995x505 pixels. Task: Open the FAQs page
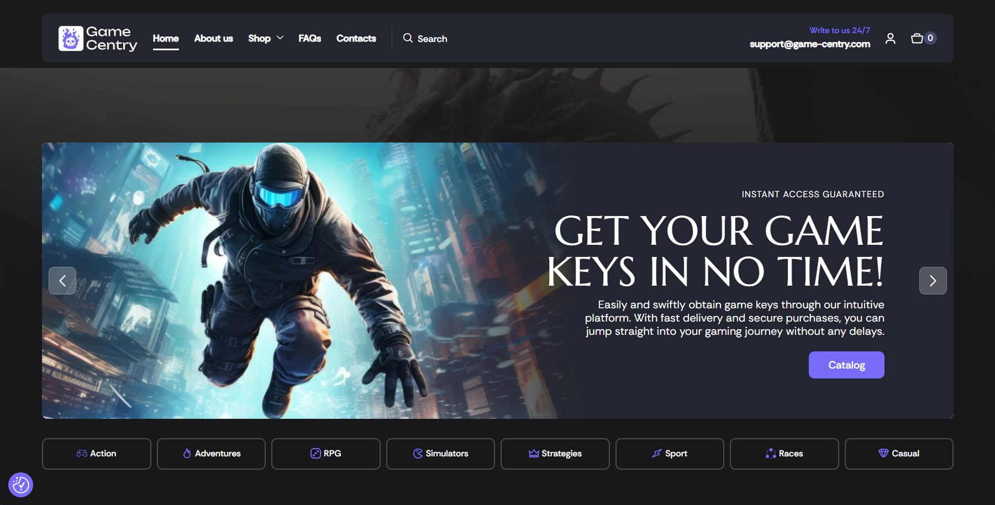(x=309, y=38)
